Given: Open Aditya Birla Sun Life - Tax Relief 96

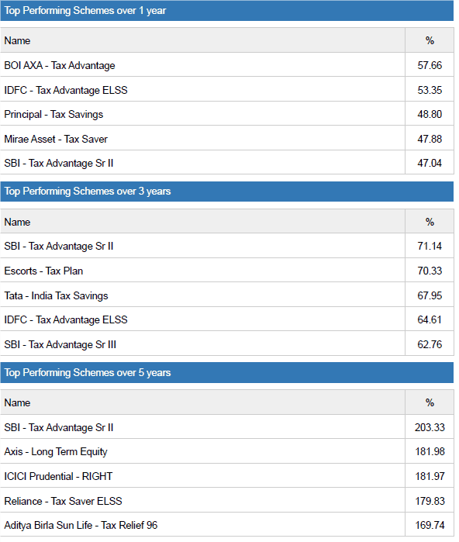Looking at the screenshot, I should point(81,526).
